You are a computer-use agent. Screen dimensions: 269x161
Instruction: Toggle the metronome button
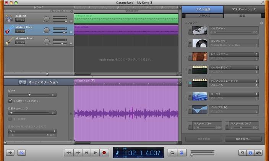pyautogui.click(x=181, y=153)
